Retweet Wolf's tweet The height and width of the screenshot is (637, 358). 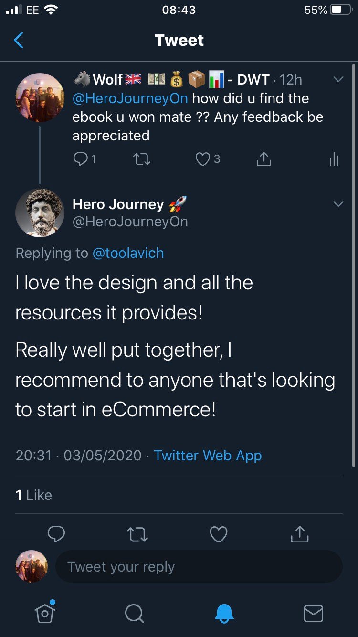141,159
